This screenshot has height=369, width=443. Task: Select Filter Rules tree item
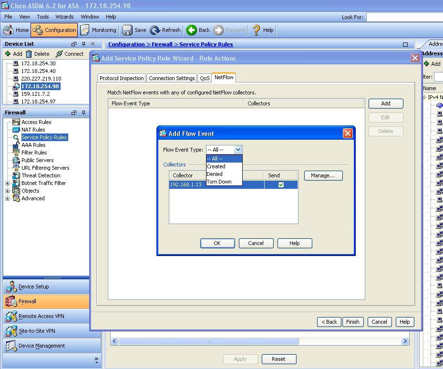[x=34, y=153]
